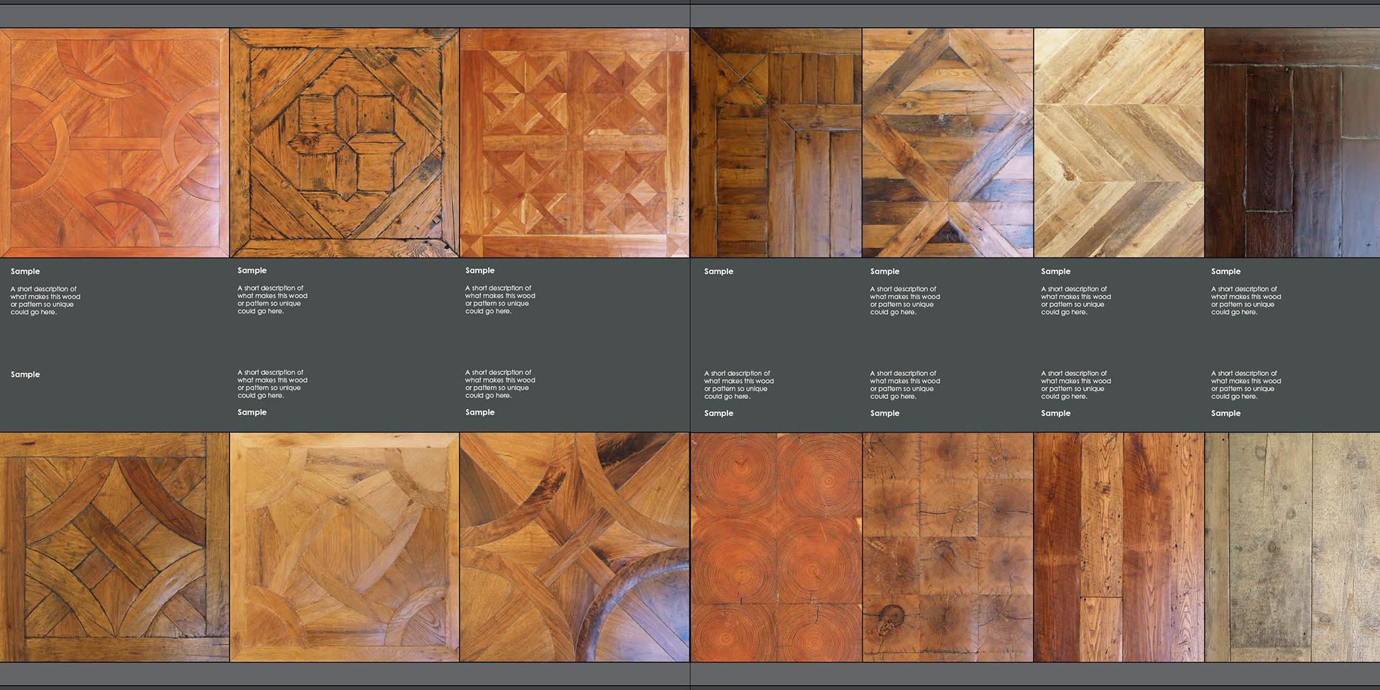Select the weathered grey plank image
Image resolution: width=1380 pixels, height=690 pixels.
coord(1292,547)
